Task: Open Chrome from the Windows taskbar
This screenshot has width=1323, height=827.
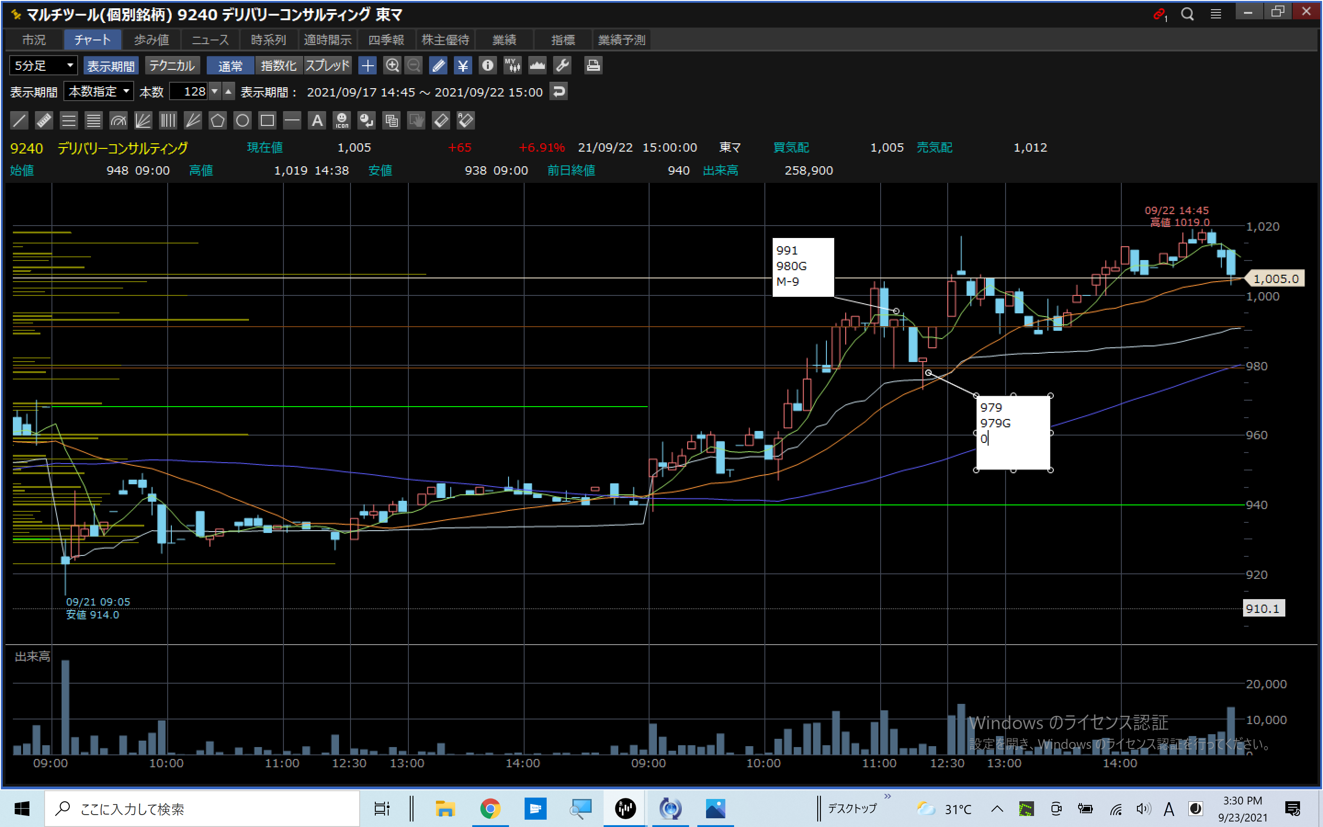Action: click(490, 808)
